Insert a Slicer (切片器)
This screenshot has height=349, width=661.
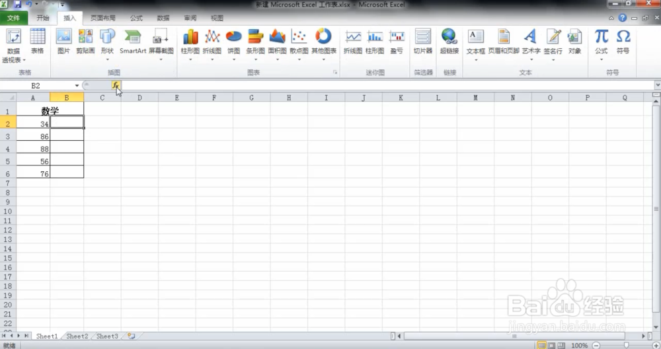point(423,42)
